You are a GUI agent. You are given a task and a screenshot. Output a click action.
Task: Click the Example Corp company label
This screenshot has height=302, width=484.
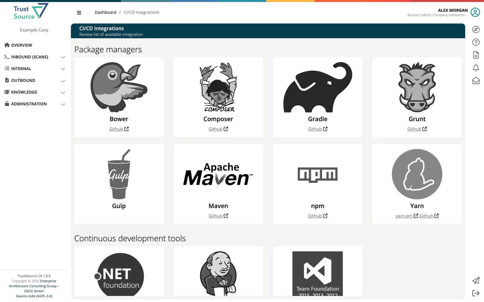click(34, 30)
